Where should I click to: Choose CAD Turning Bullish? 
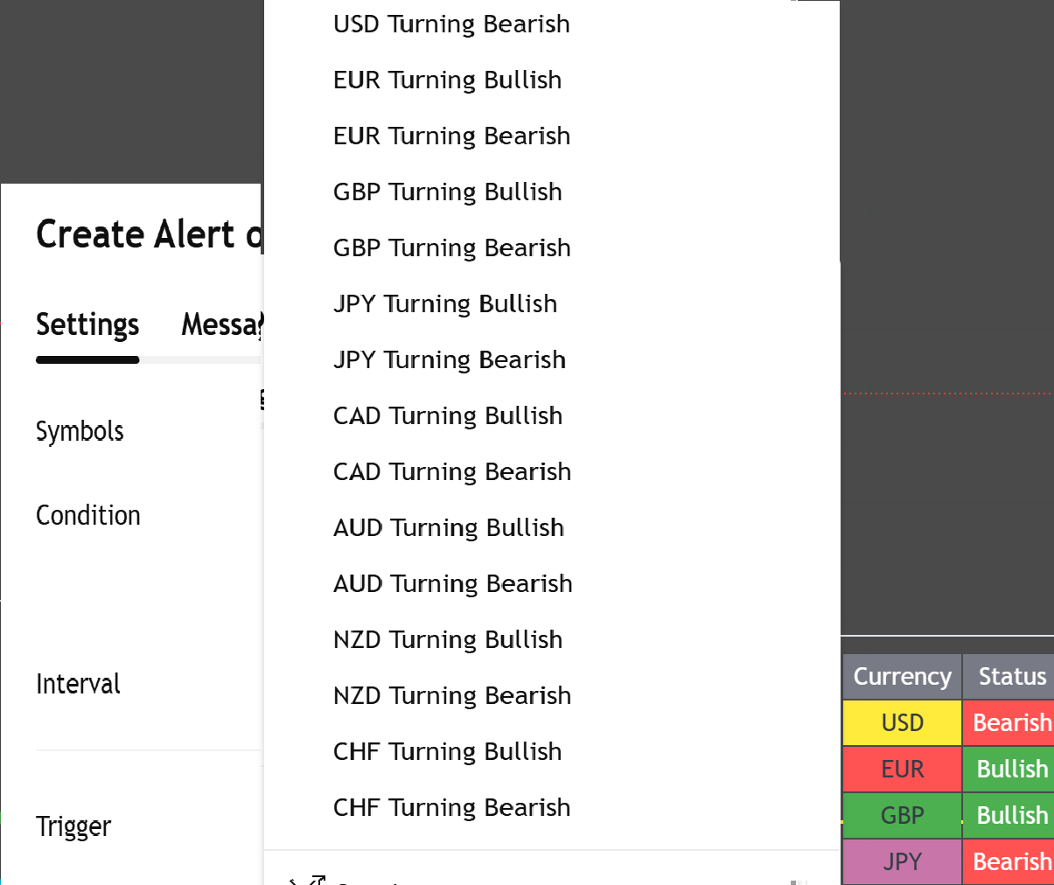pyautogui.click(x=448, y=415)
